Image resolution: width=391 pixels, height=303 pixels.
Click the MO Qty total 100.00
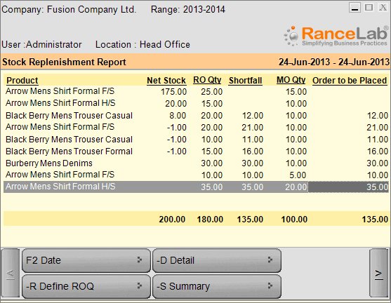point(294,220)
